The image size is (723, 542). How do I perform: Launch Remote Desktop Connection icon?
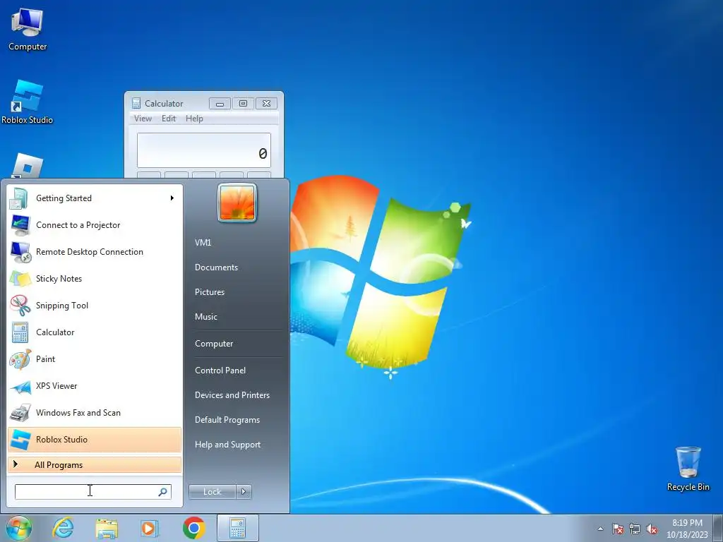pos(20,252)
